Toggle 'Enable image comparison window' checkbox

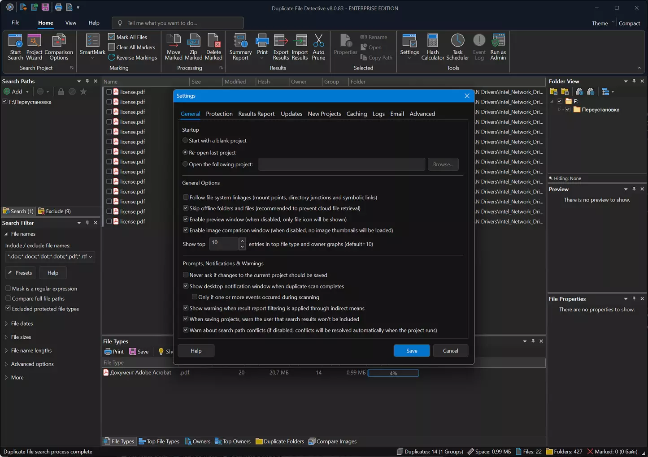[x=186, y=230]
